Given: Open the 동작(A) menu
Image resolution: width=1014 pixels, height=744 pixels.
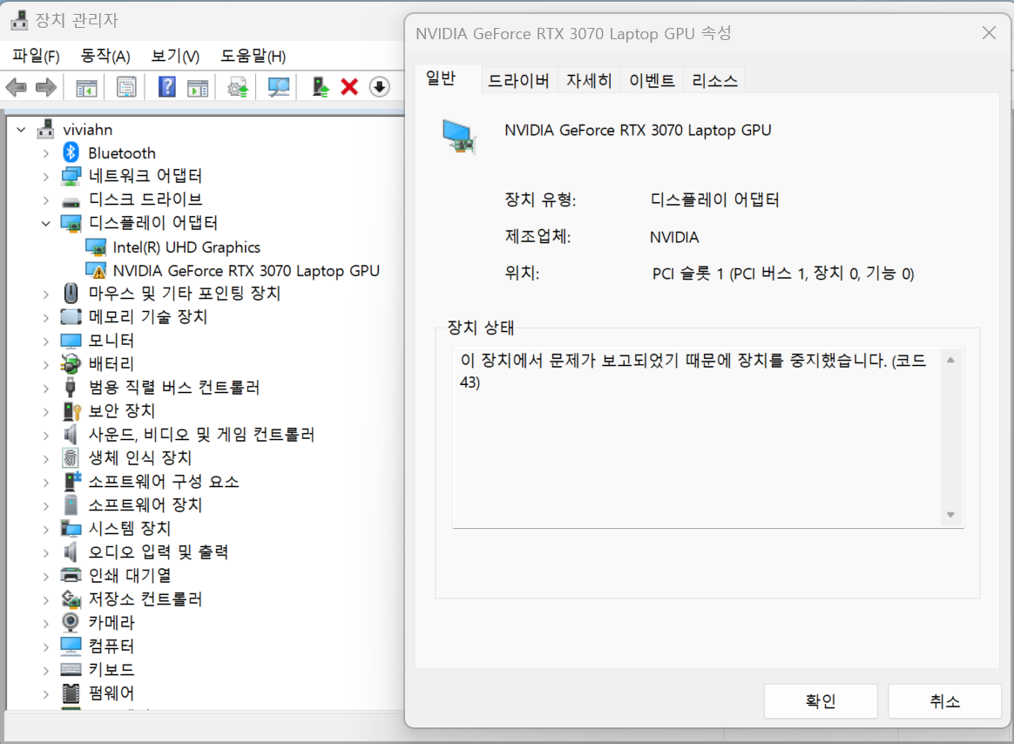Looking at the screenshot, I should click(x=105, y=57).
